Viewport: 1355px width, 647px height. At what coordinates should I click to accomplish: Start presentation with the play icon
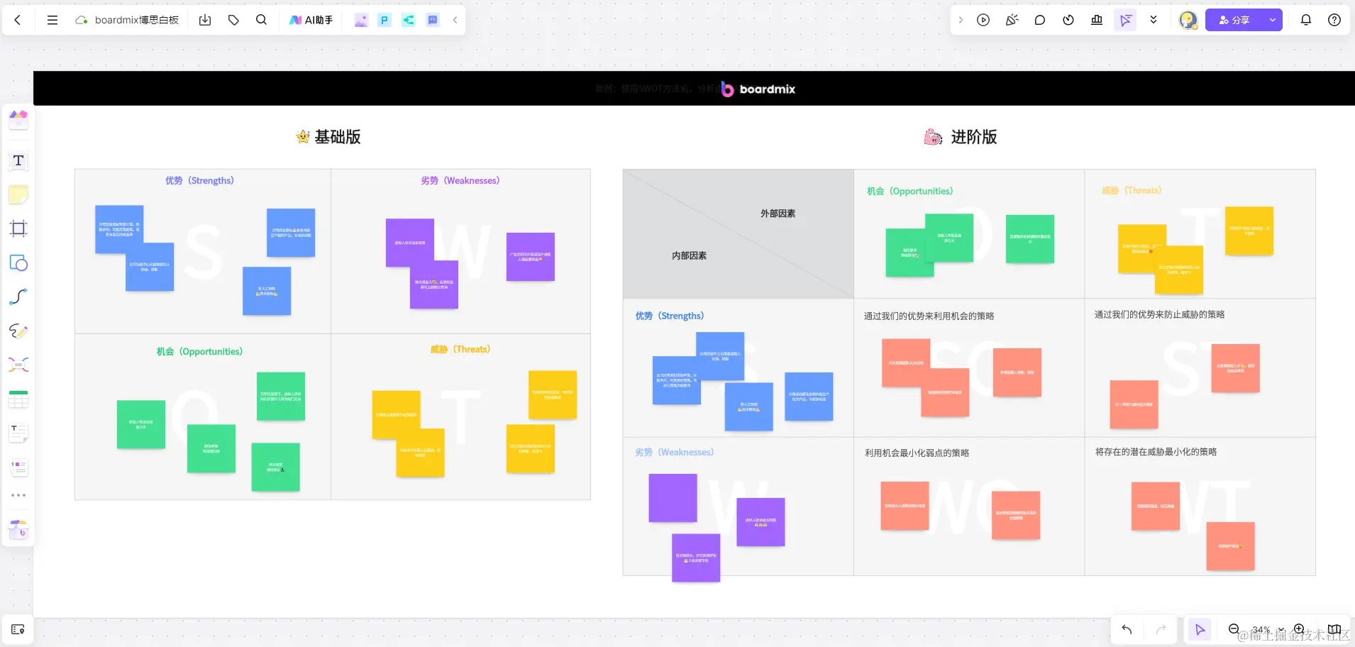(983, 20)
